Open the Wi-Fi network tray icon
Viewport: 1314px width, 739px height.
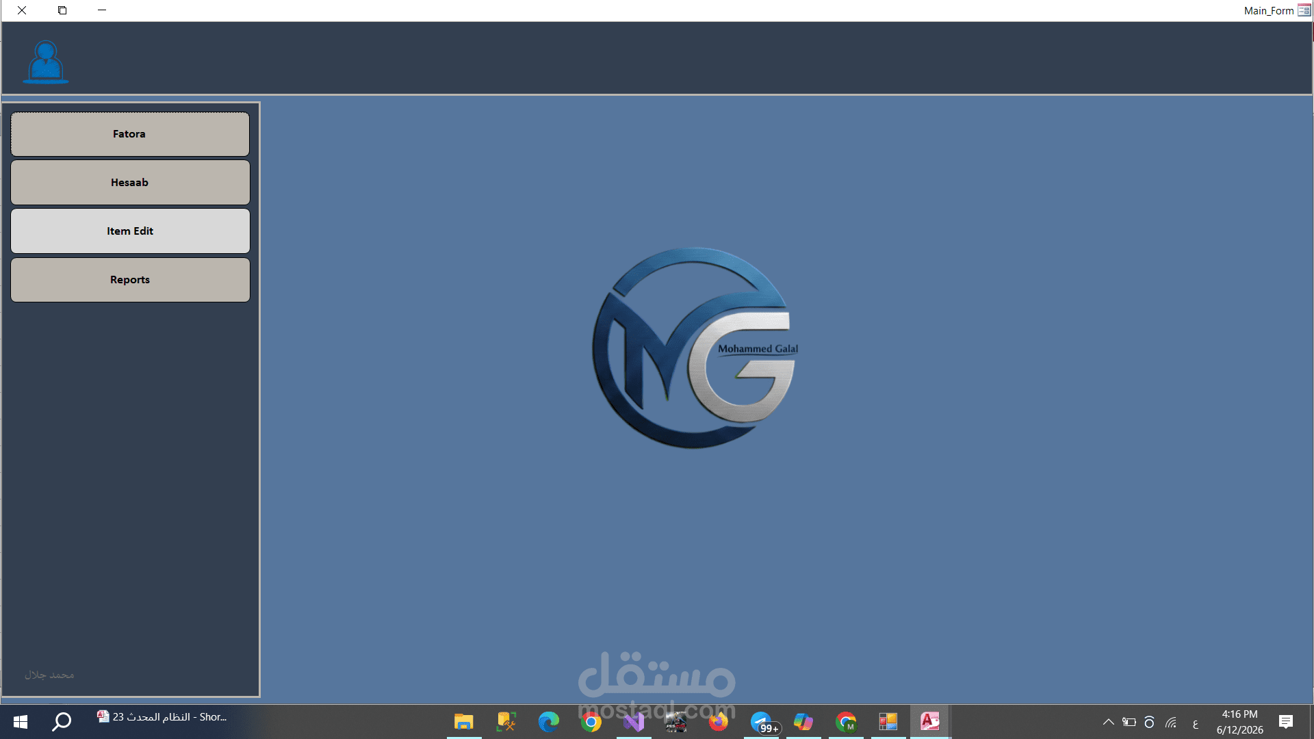(x=1172, y=722)
